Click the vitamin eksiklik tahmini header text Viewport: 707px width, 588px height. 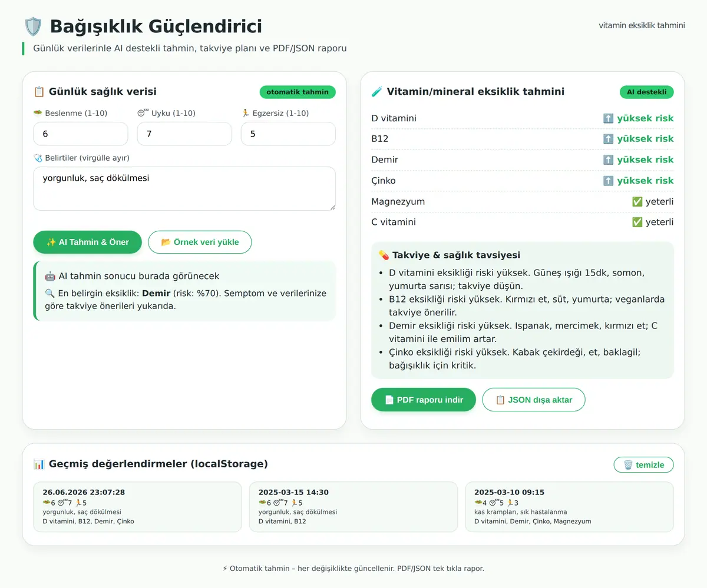click(x=642, y=25)
